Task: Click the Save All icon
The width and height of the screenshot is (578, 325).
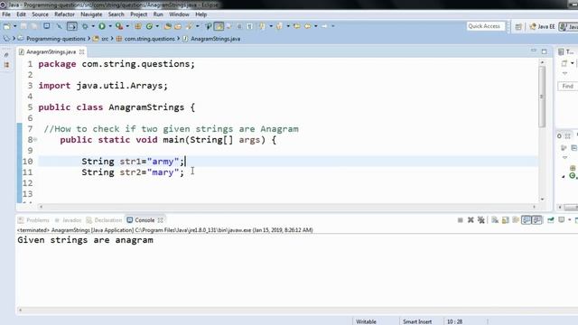Action: 33,26
